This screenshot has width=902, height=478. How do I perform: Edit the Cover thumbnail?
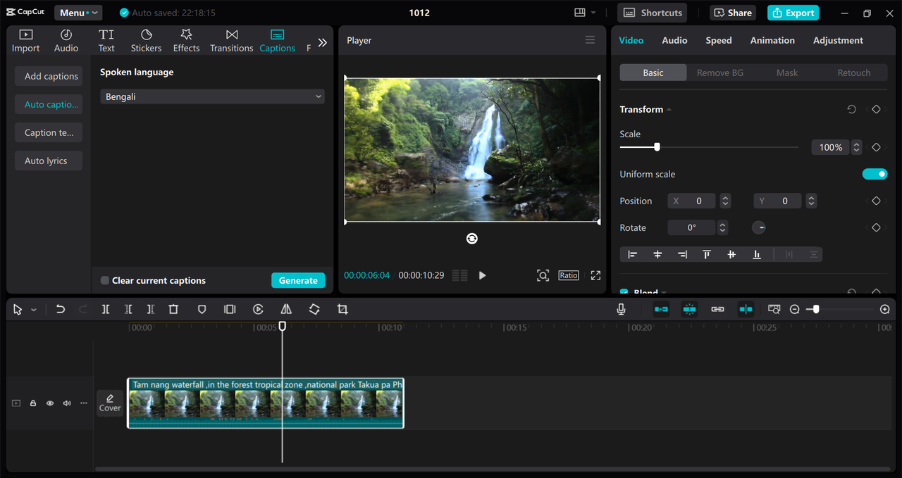point(110,403)
